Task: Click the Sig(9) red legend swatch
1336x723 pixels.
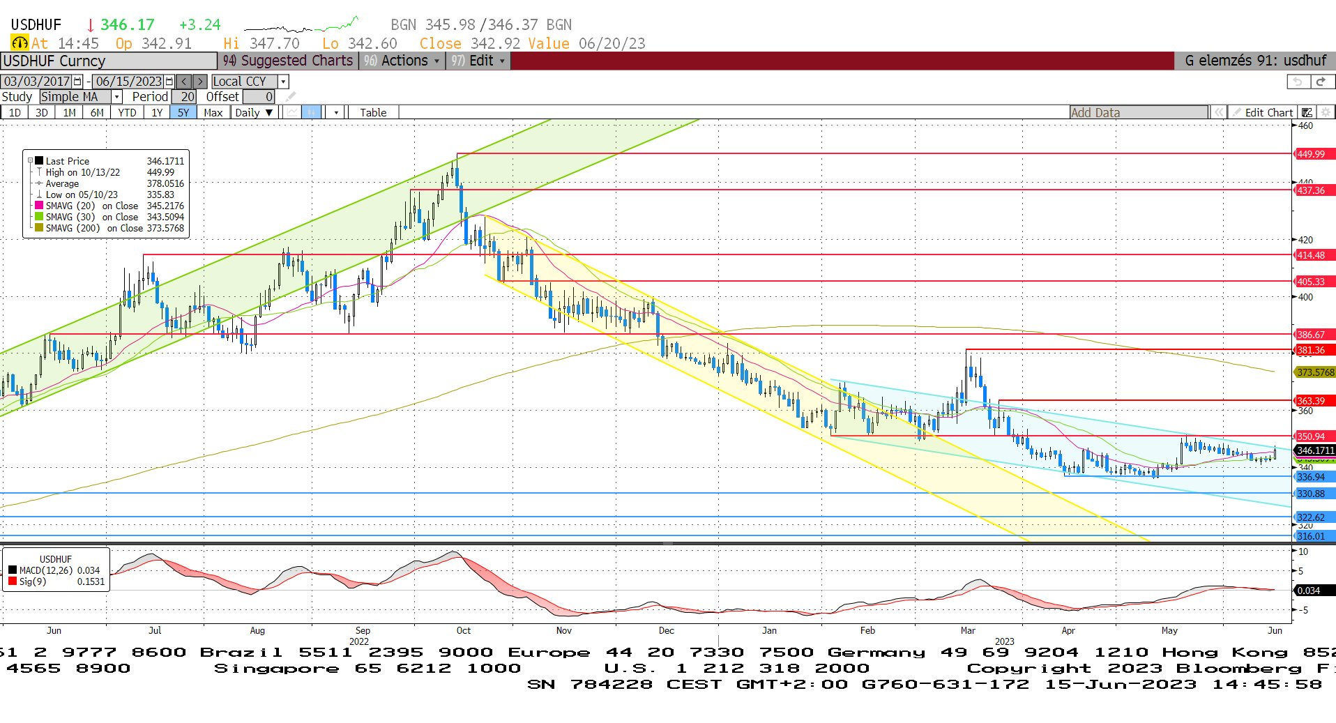Action: 13,581
